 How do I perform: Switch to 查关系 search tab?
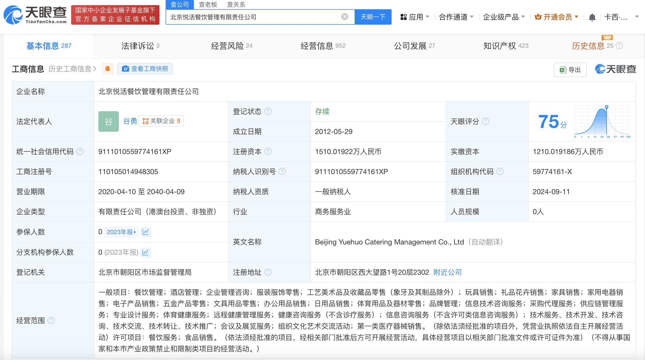coord(236,4)
